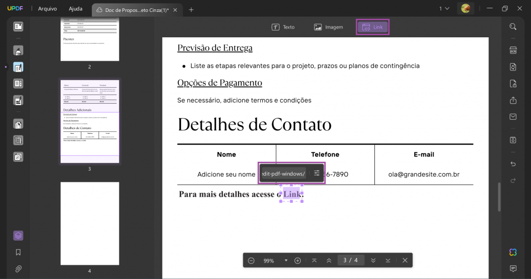Redo the action in right sidebar
Viewport: 531px width, 279px height.
tap(513, 180)
